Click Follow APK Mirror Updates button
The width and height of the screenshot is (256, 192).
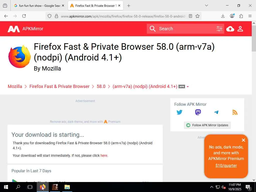point(207,125)
